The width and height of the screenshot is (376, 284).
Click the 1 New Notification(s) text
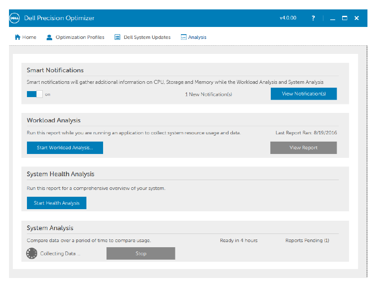pos(208,94)
